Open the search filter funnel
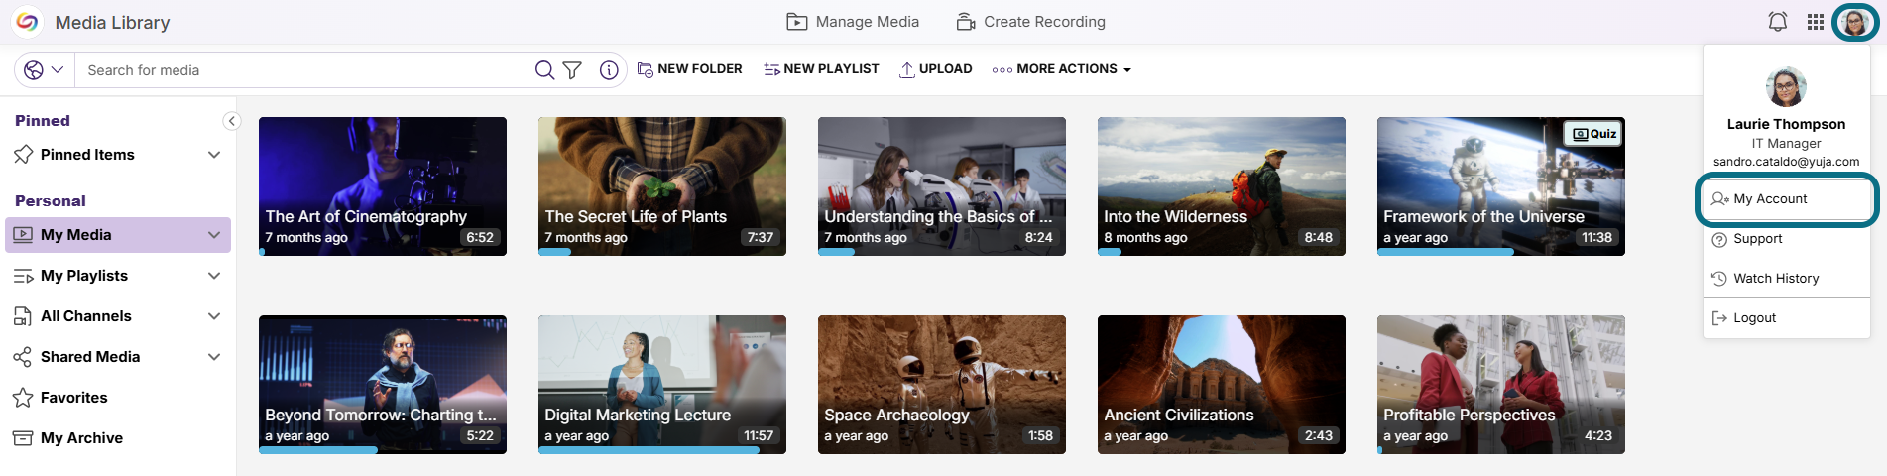This screenshot has width=1887, height=476. (572, 70)
